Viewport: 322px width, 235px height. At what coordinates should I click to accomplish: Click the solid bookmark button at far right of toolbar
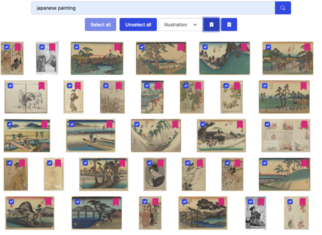tap(229, 25)
